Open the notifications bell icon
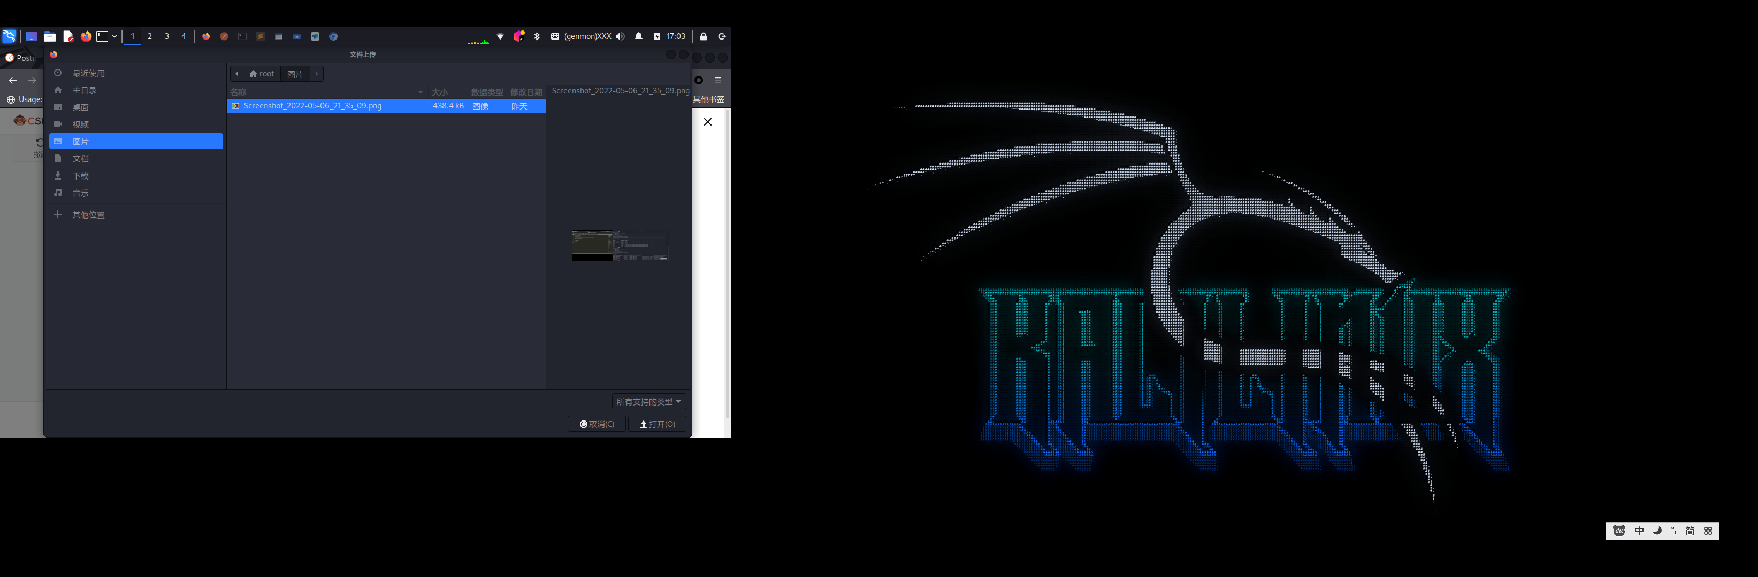The image size is (1758, 577). (x=639, y=36)
